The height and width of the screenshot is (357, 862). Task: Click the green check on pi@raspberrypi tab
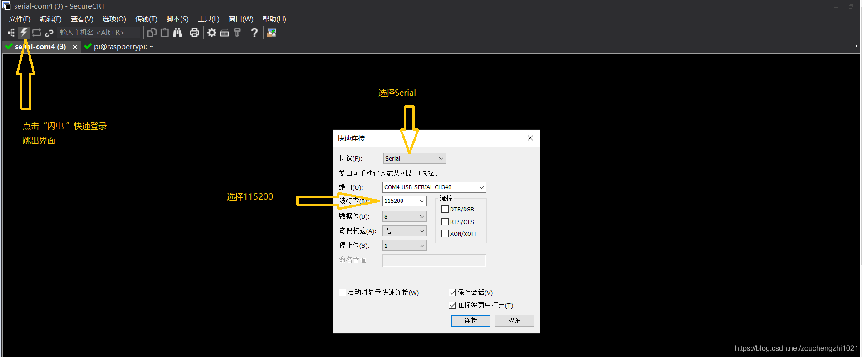pyautogui.click(x=88, y=46)
